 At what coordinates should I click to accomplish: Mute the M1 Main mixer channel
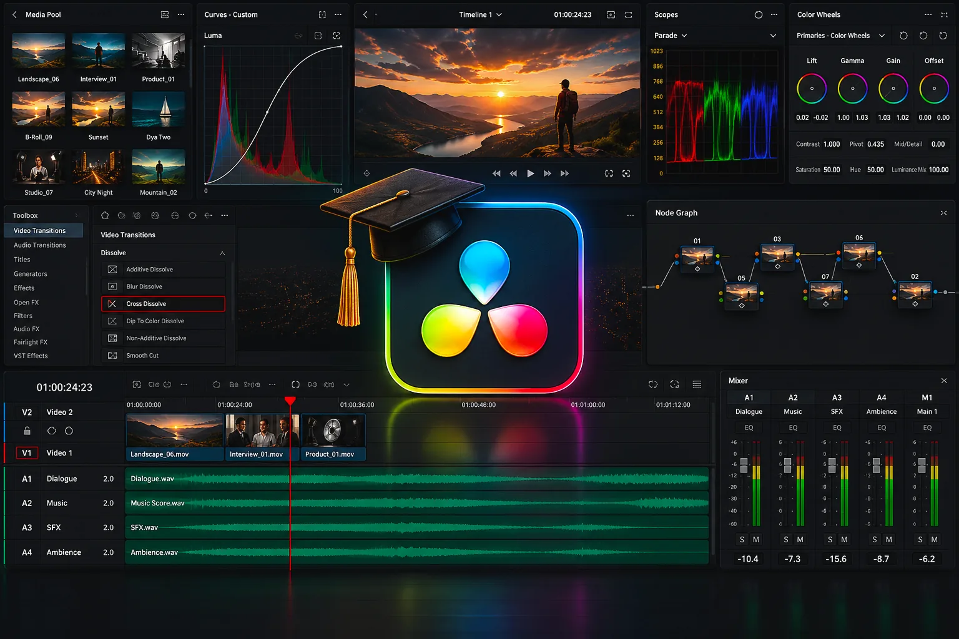click(x=934, y=540)
